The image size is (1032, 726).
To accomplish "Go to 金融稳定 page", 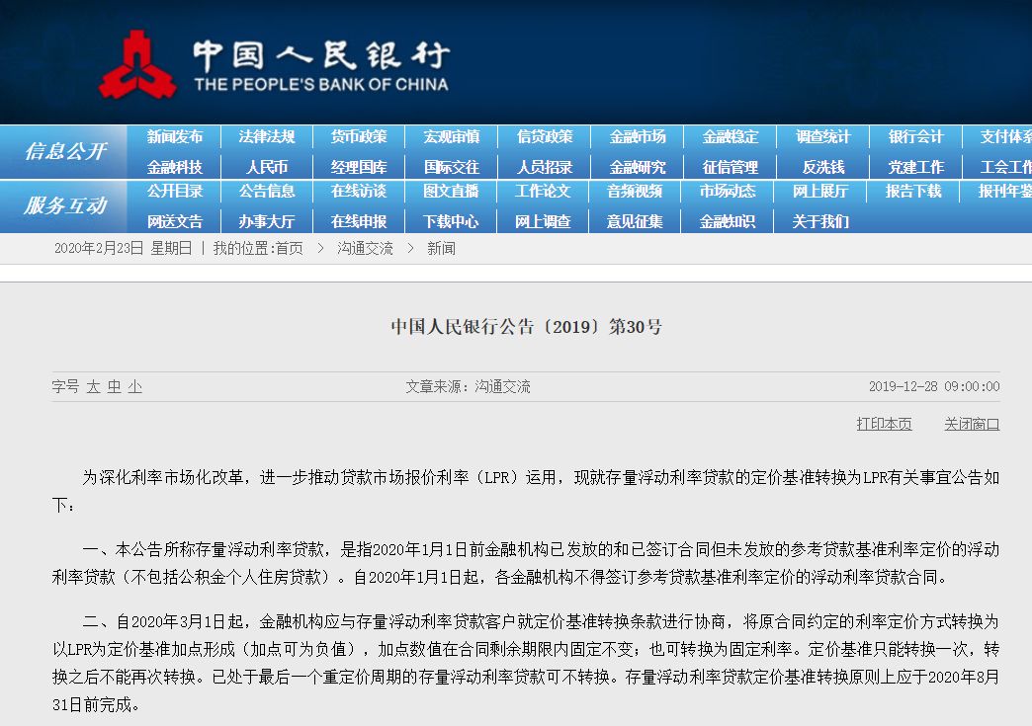I will 730,136.
